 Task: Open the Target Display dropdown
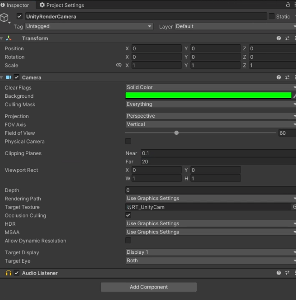pyautogui.click(x=211, y=252)
